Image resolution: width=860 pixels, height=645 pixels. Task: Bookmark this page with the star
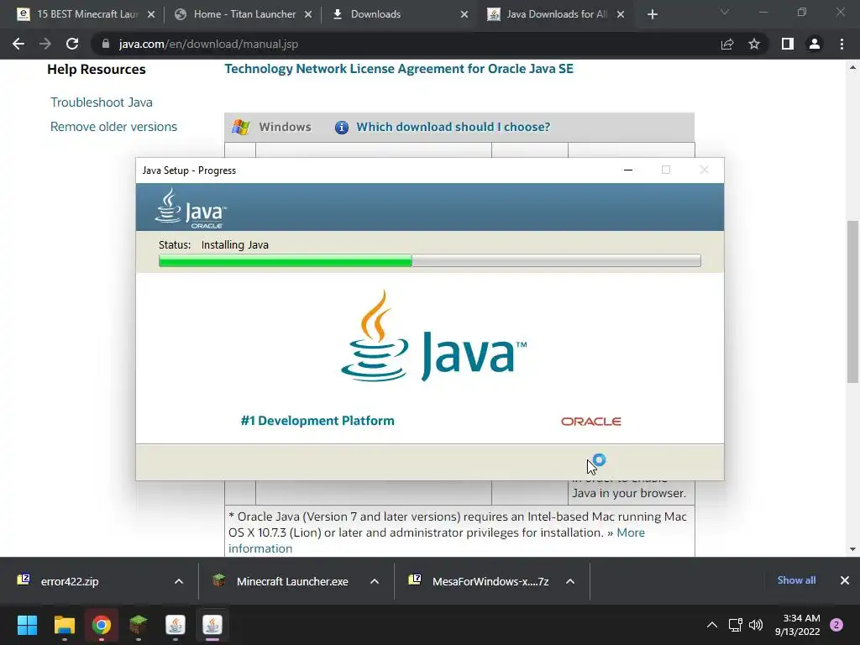click(754, 44)
